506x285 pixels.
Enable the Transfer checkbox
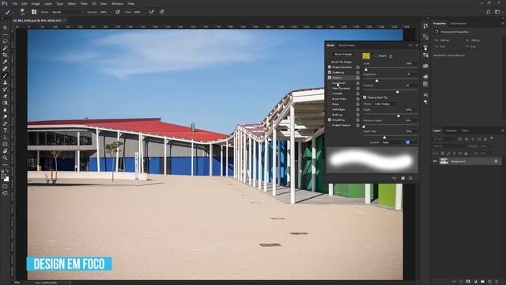tap(330, 93)
